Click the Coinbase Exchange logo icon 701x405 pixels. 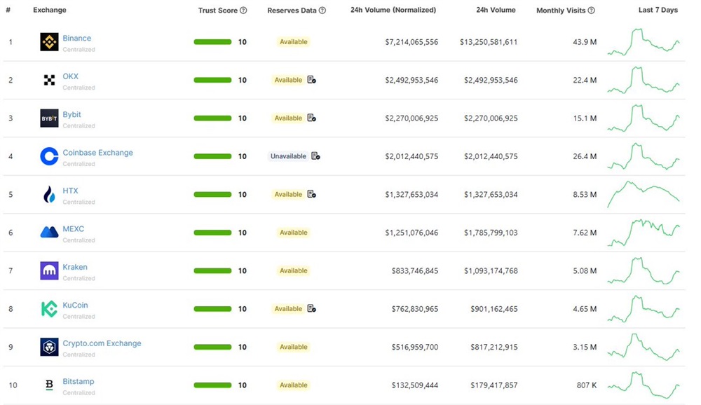(49, 156)
